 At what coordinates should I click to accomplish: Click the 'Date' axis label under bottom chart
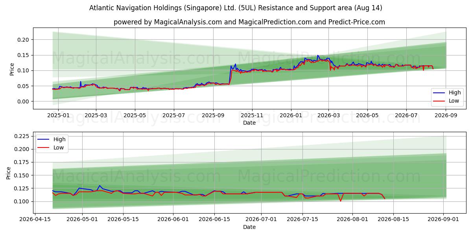pyautogui.click(x=249, y=227)
